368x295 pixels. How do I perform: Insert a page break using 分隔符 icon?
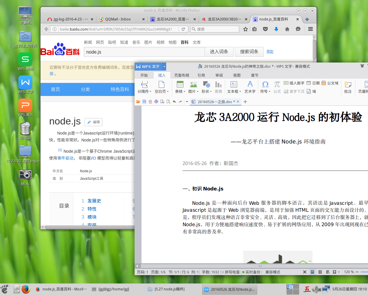tap(144, 84)
